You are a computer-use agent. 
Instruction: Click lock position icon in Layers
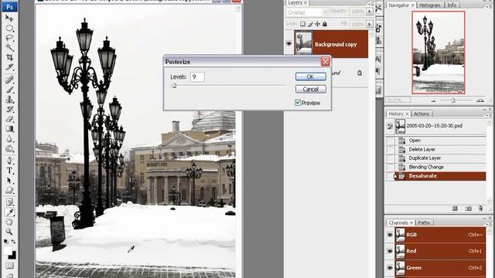coord(317,24)
